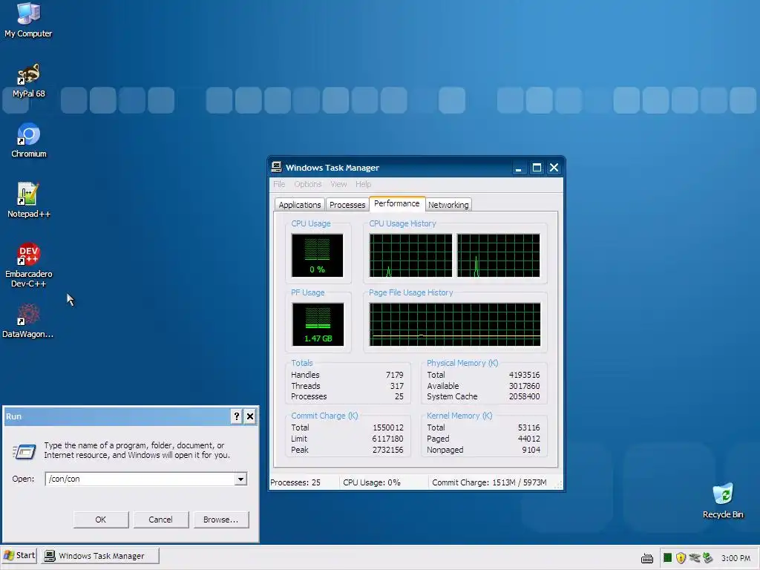Click the Processes value 25 under Totals

[399, 396]
